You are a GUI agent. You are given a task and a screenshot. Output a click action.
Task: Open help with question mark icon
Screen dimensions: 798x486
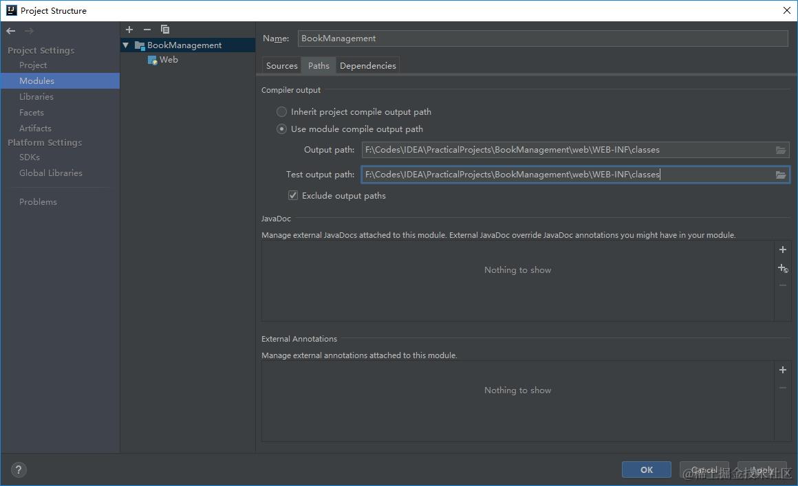[19, 470]
